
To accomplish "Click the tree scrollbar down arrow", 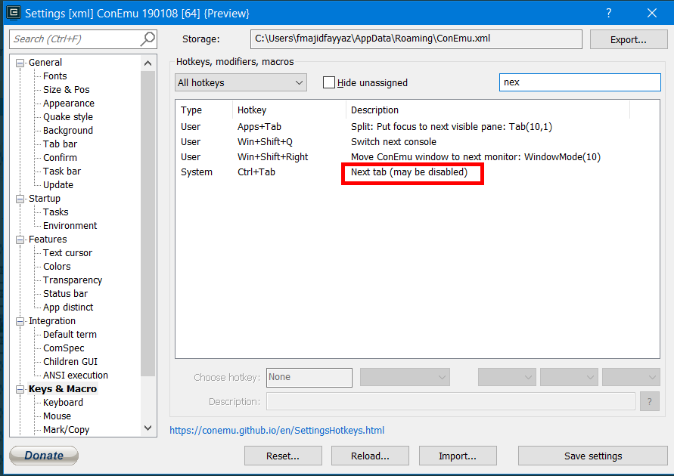I will click(148, 428).
